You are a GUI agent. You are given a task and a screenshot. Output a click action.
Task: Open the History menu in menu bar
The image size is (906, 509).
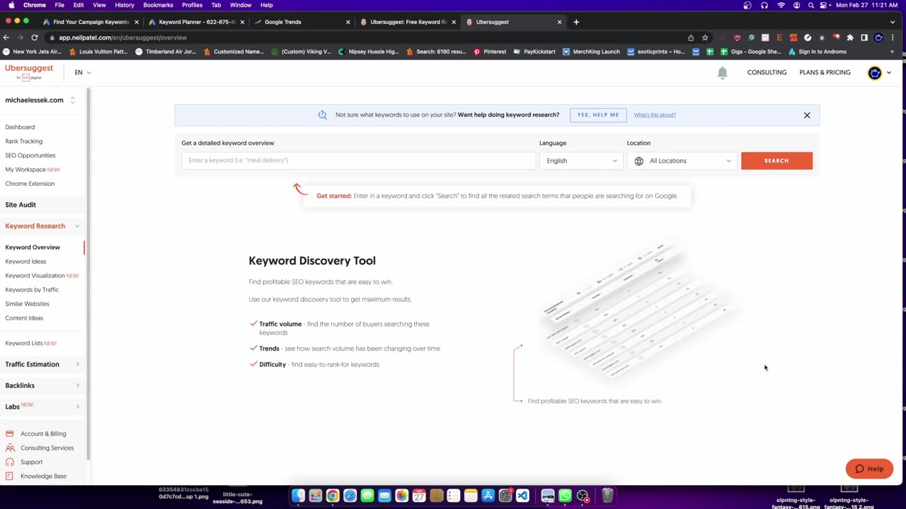125,5
